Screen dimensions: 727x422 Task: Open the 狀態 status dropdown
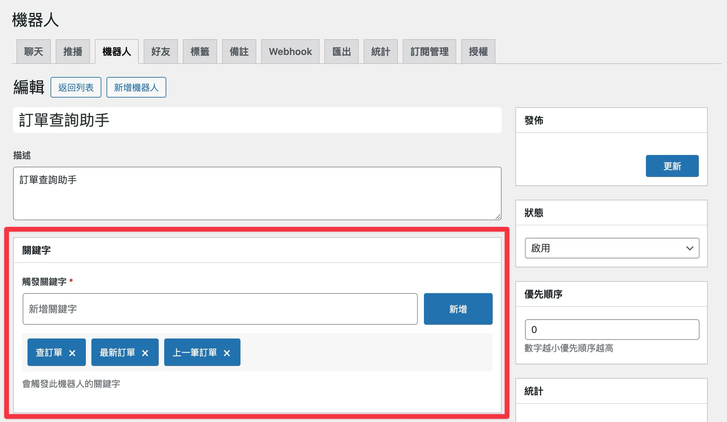611,248
